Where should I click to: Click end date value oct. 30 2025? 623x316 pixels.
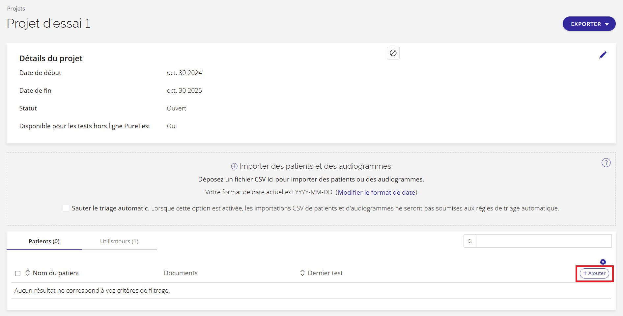(184, 90)
